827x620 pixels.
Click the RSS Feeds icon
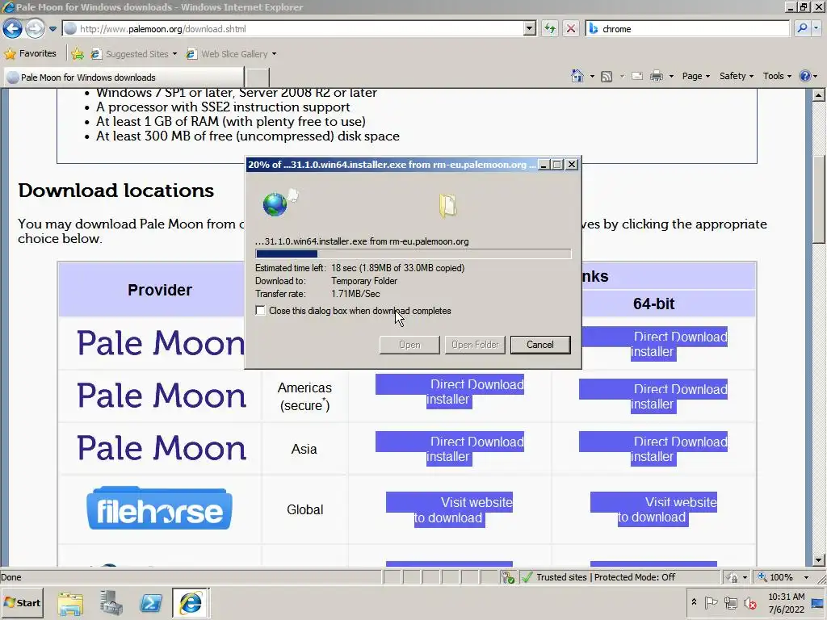[607, 77]
